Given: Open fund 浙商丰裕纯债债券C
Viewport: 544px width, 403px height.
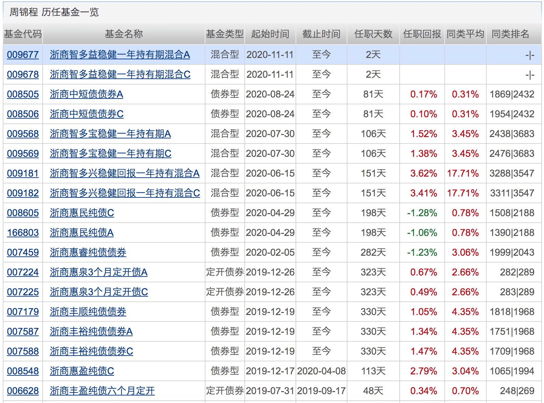Looking at the screenshot, I should click(91, 351).
